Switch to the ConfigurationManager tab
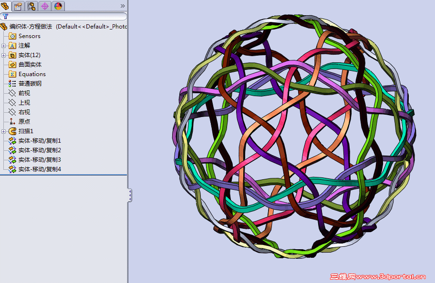Screen dimensions: 435x283 pyautogui.click(x=31, y=6)
